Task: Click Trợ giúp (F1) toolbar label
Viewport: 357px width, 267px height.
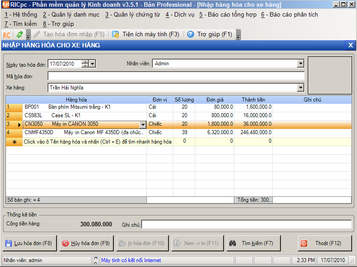Action: [x=215, y=34]
